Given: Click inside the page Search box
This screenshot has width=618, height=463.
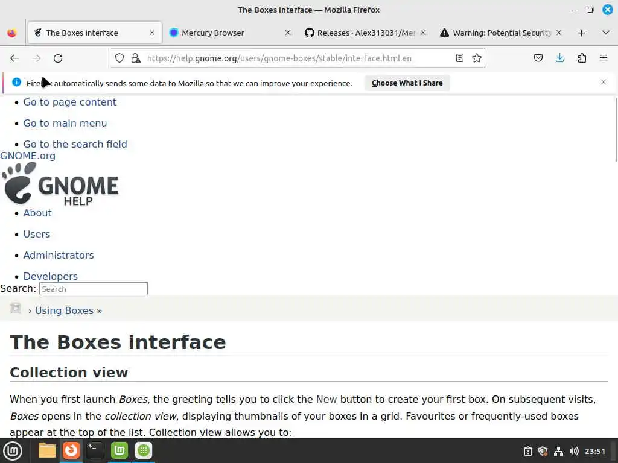Looking at the screenshot, I should pos(94,289).
